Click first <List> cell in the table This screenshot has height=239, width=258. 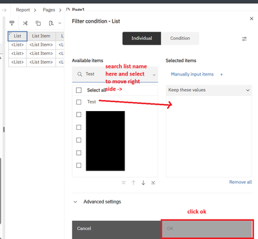click(17, 45)
